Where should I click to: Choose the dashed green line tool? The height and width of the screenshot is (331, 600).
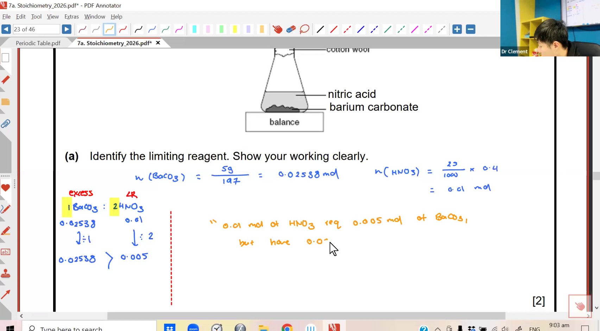tap(401, 29)
